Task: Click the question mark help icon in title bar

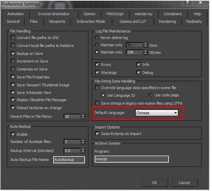Action: point(187,2)
